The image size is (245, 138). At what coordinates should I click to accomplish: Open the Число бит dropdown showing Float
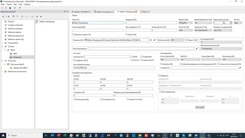(x=185, y=30)
